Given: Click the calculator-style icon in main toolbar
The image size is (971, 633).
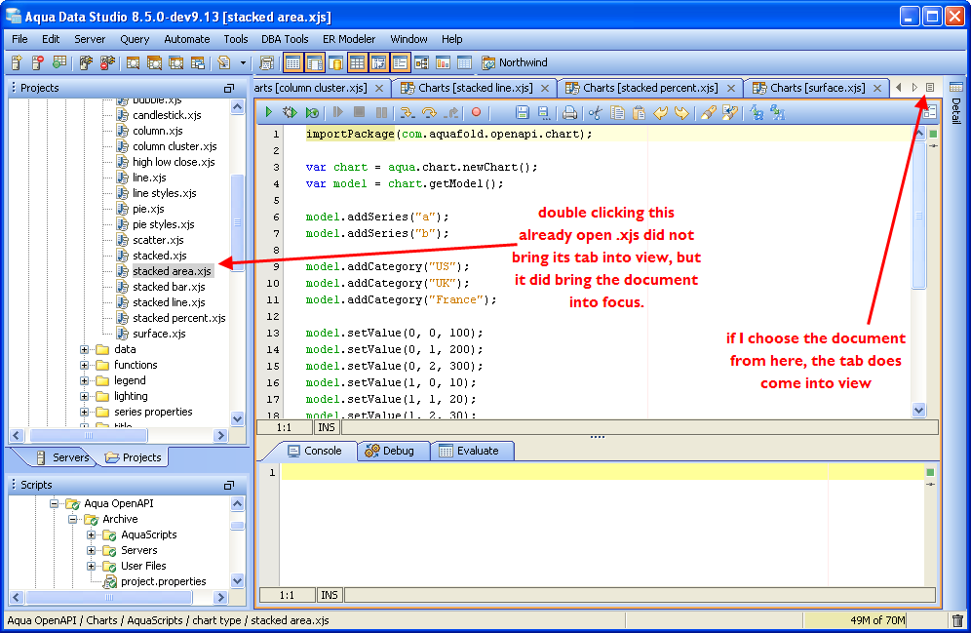Looking at the screenshot, I should [267, 62].
